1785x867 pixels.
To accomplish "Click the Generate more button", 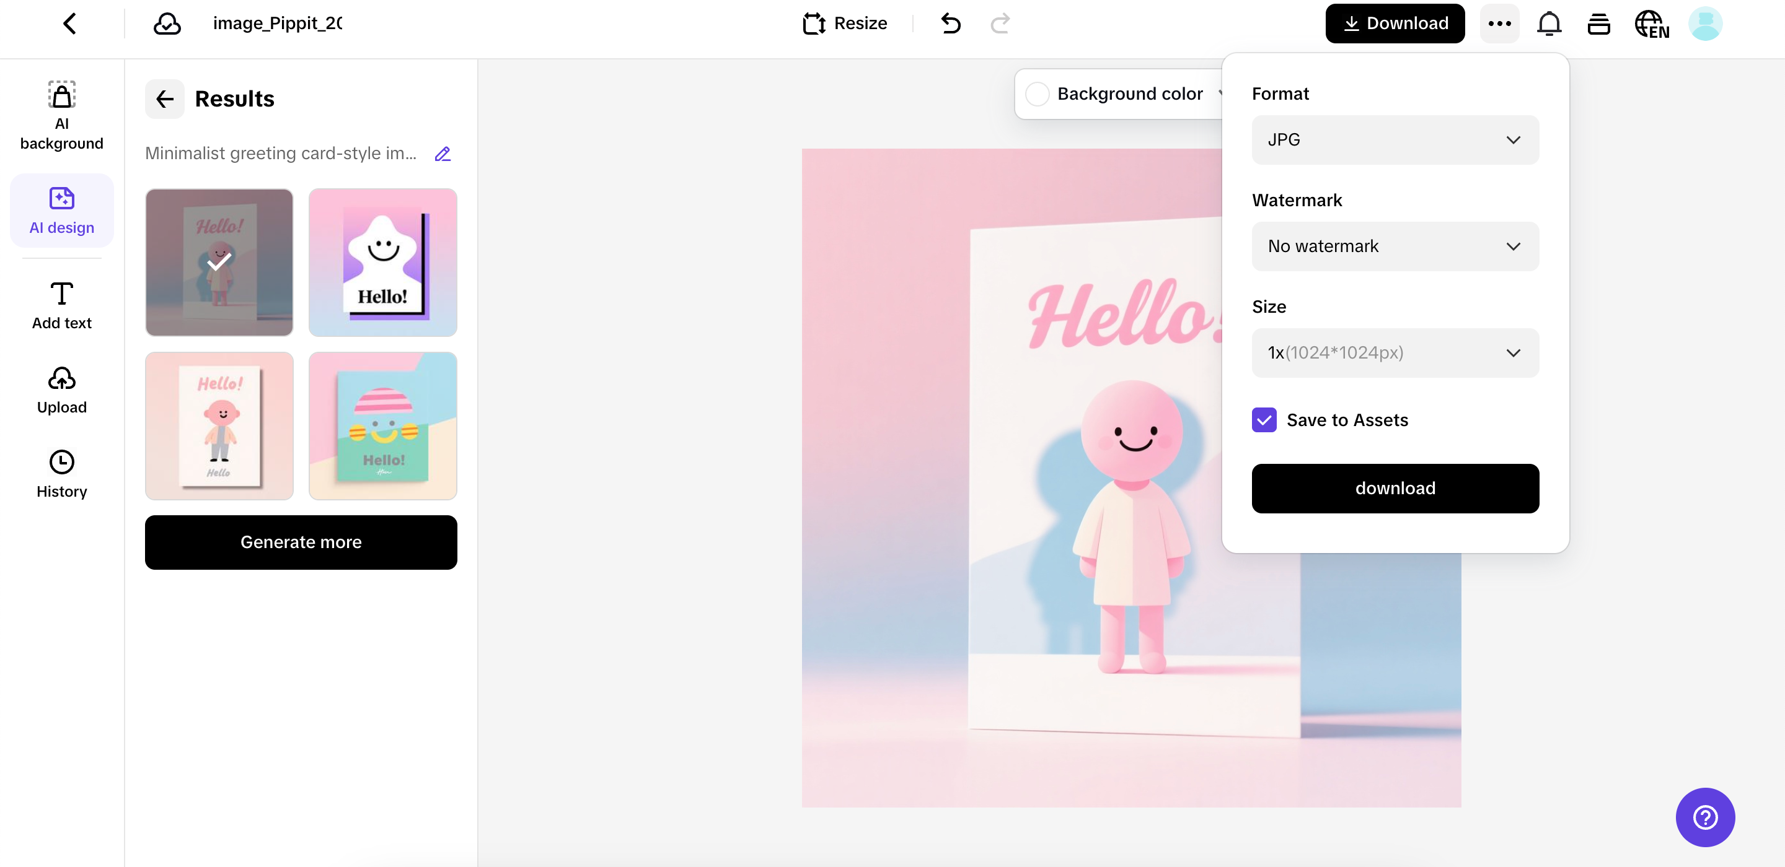I will coord(301,542).
